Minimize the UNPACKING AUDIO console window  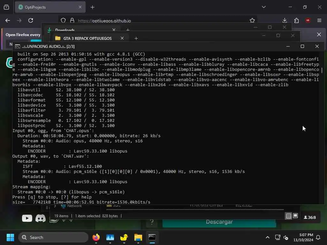(288, 46)
